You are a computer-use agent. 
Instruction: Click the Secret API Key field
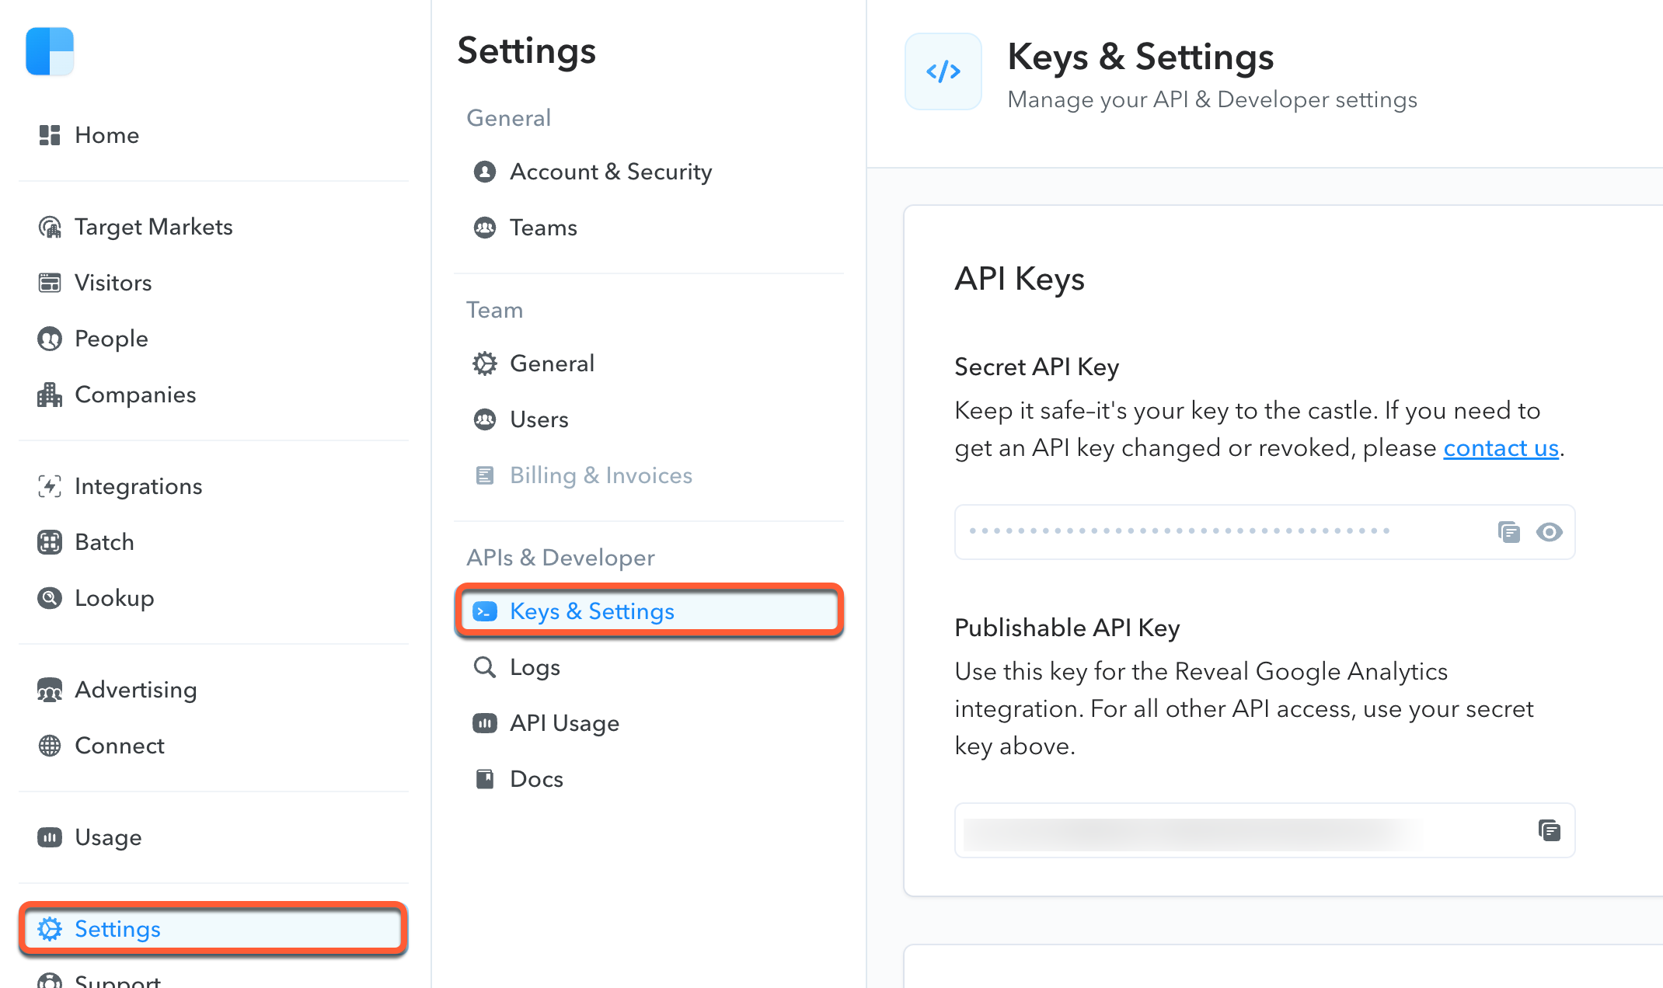point(1220,532)
